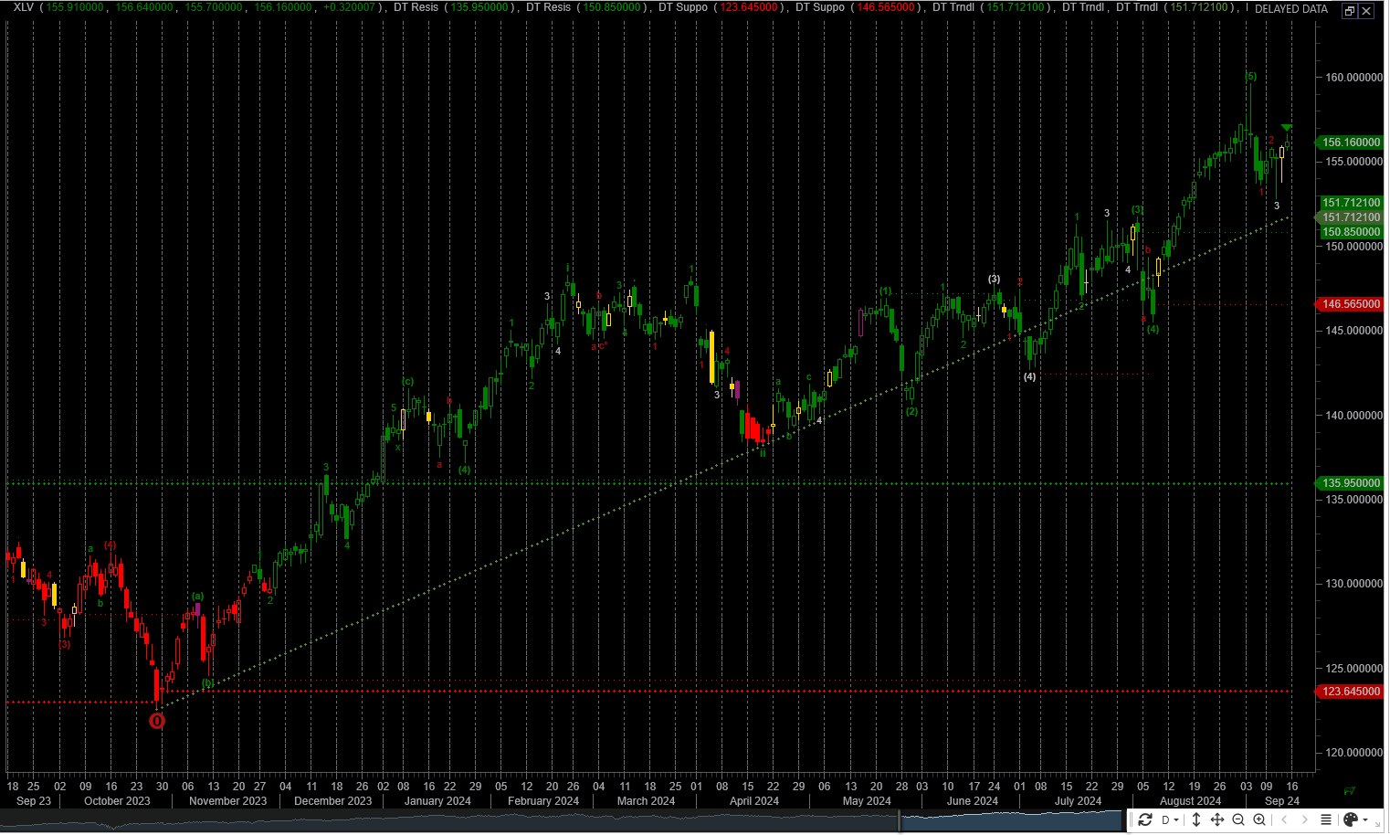
Task: Click the +0.320007 change value in header
Action: (x=349, y=7)
